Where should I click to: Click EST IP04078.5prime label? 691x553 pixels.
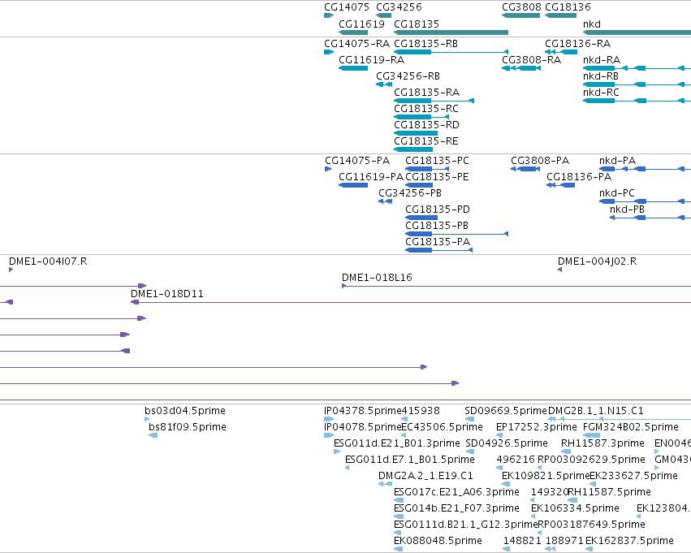[363, 427]
